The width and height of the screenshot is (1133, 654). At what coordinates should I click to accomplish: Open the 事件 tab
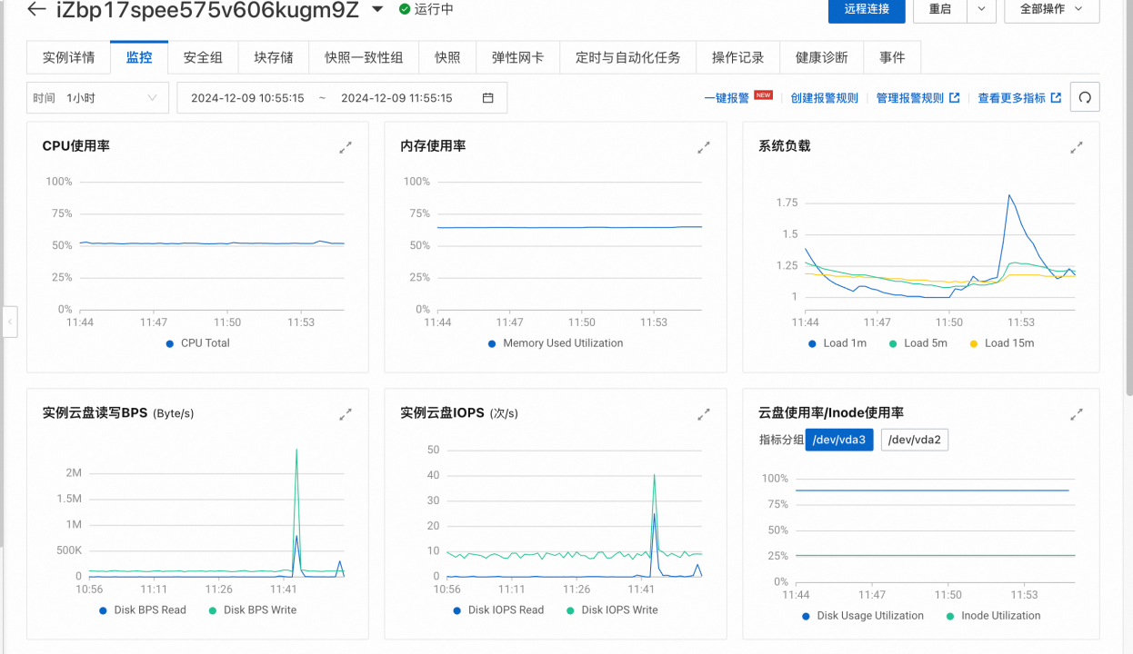pos(892,57)
